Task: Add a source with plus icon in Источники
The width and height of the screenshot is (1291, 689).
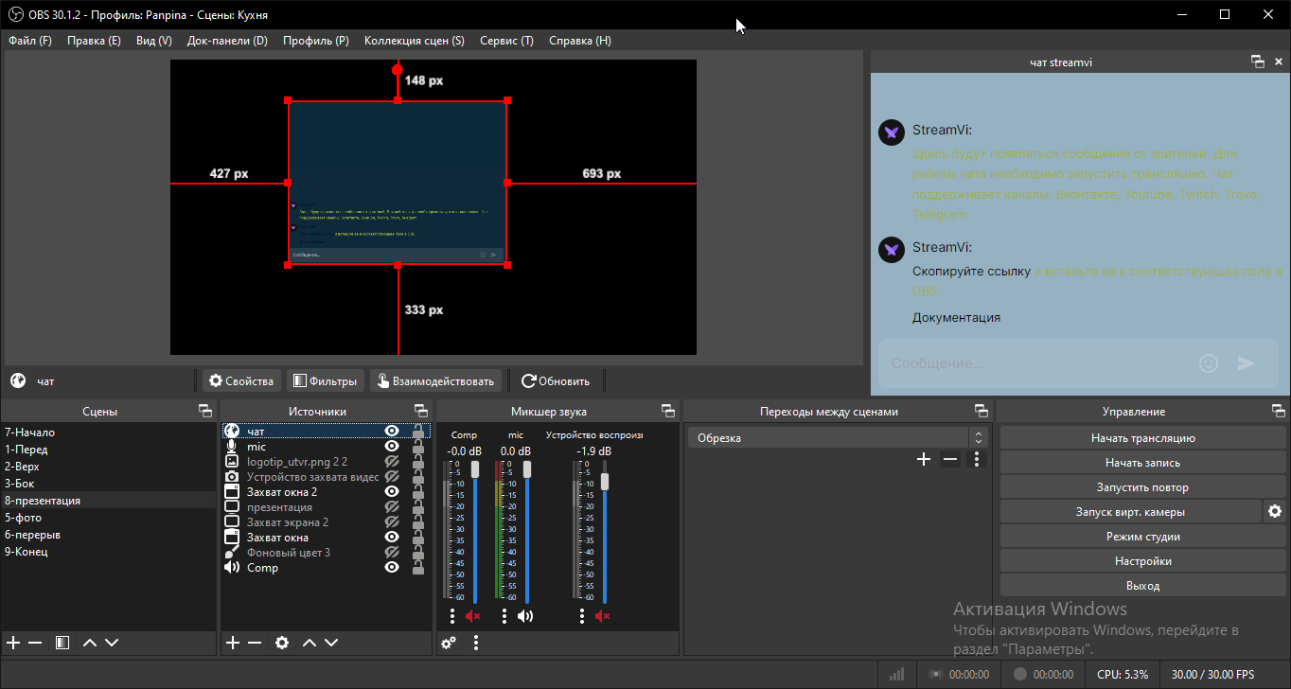Action: coord(233,643)
